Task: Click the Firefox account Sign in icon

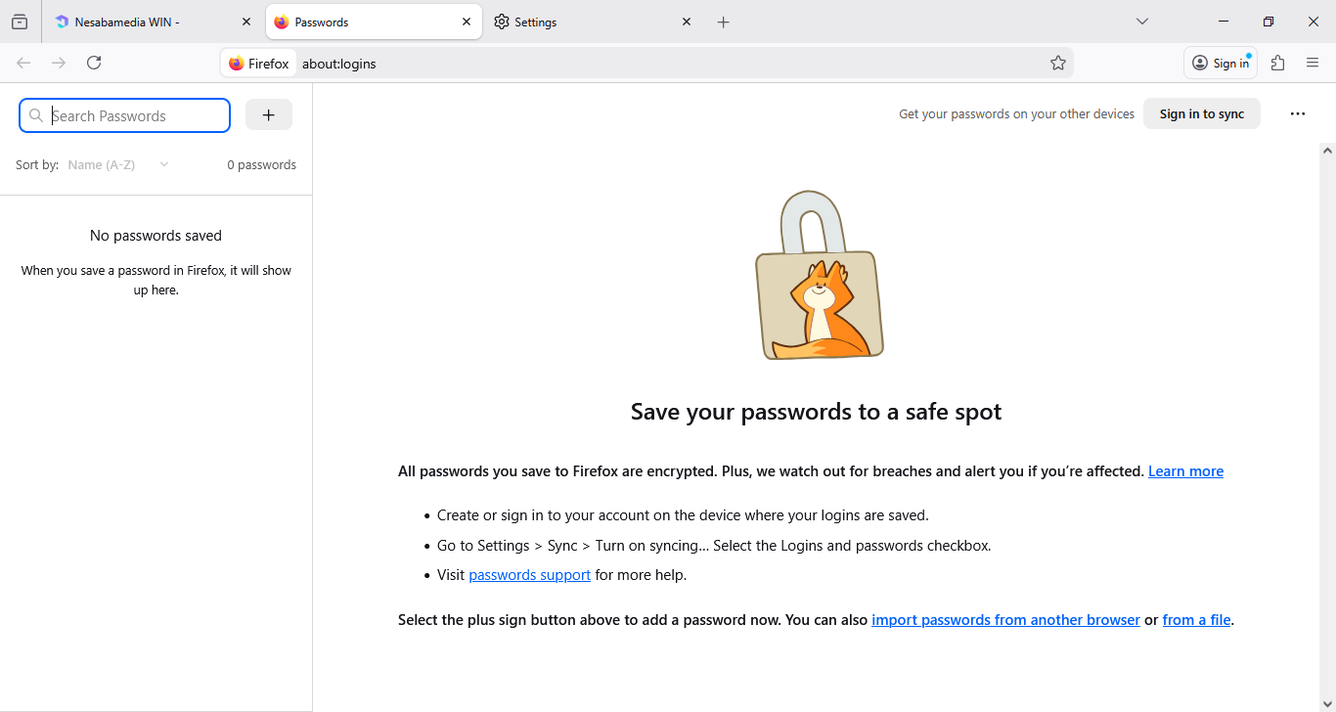Action: click(x=1221, y=64)
